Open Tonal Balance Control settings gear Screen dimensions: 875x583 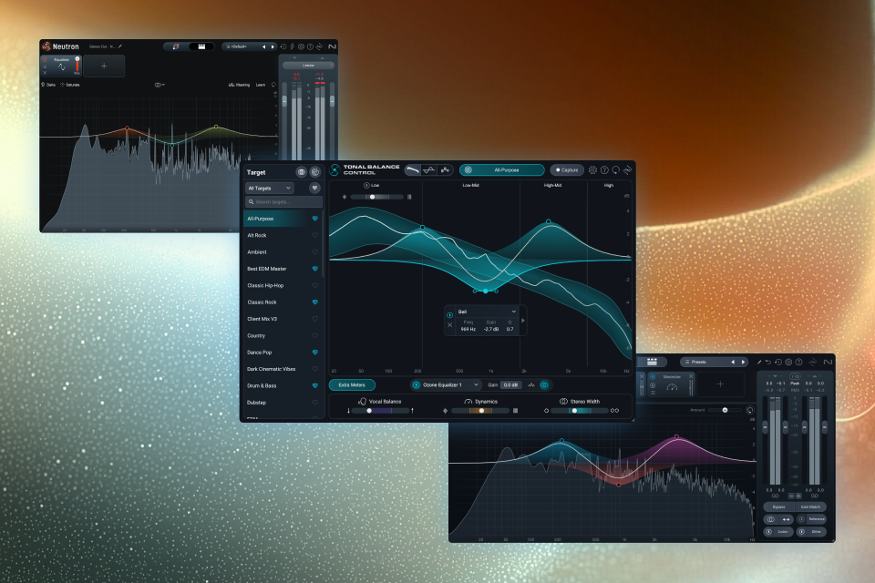click(x=592, y=169)
